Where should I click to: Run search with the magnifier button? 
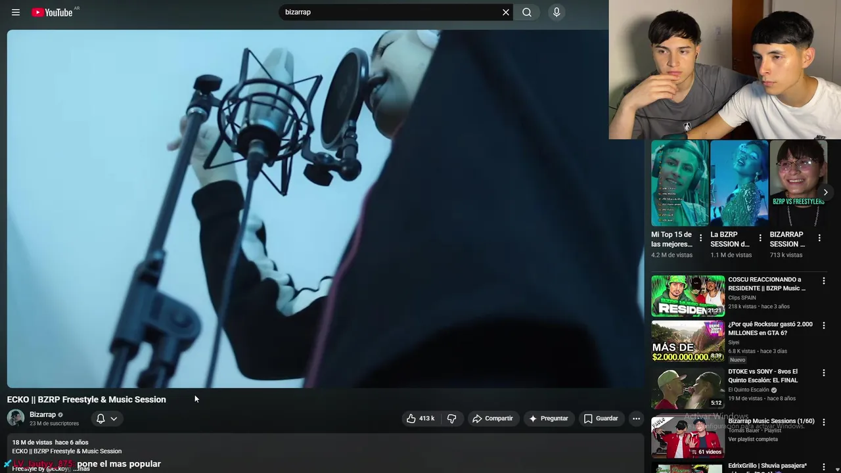pos(527,12)
